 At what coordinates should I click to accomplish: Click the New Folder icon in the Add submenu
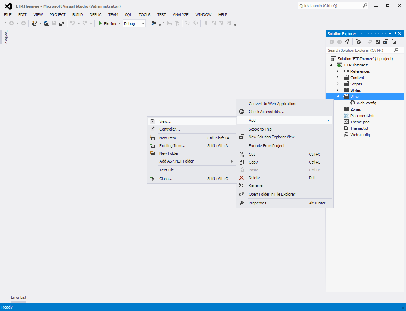click(152, 153)
